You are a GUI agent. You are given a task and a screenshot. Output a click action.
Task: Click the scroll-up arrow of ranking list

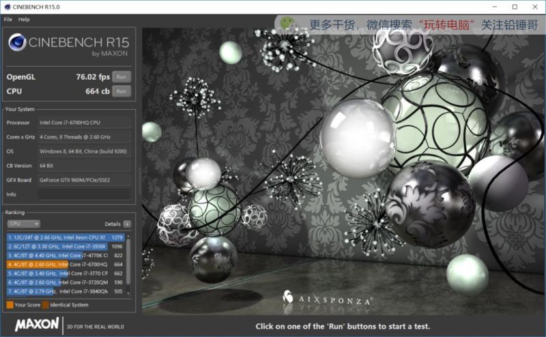(128, 236)
